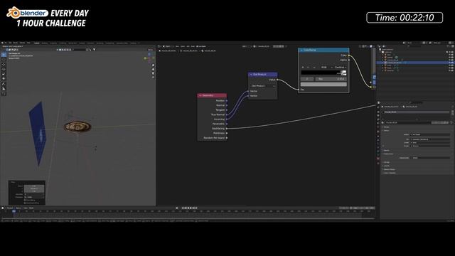
Task: Click the ColorRamp active stop index field
Action: pos(307,79)
